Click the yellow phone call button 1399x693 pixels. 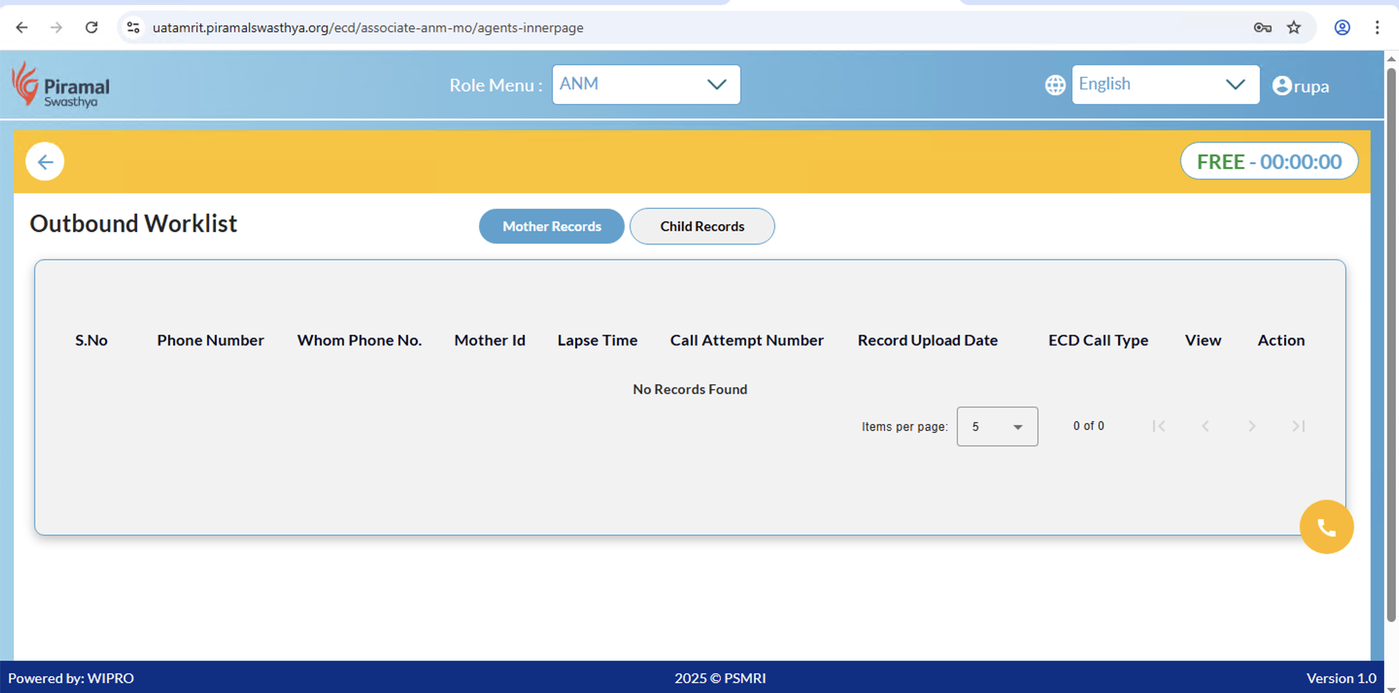pyautogui.click(x=1326, y=527)
